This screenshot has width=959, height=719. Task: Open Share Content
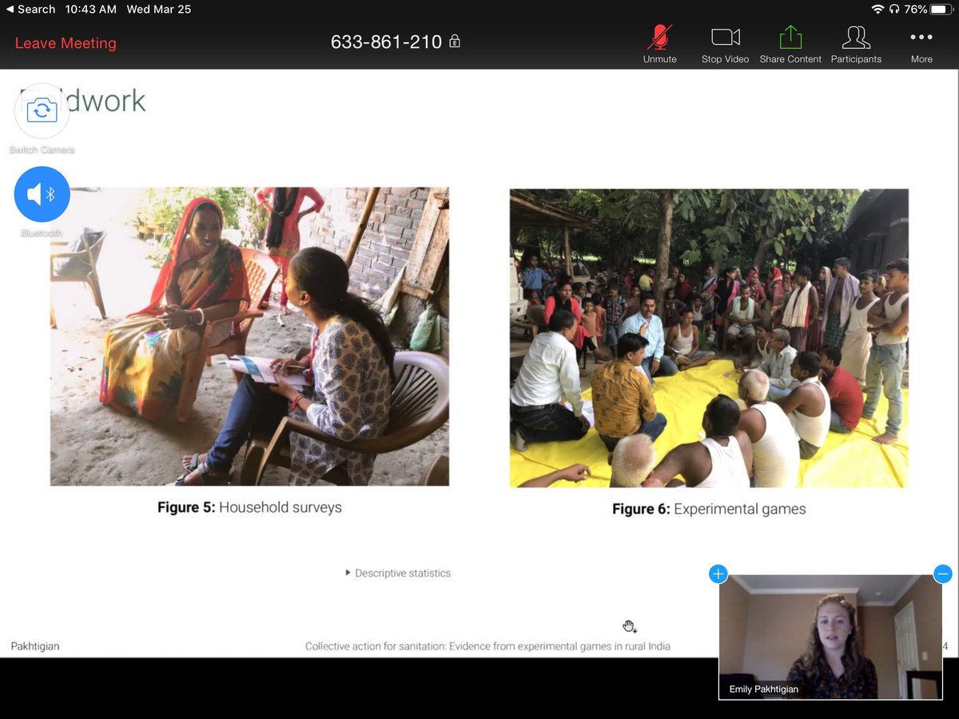(790, 44)
